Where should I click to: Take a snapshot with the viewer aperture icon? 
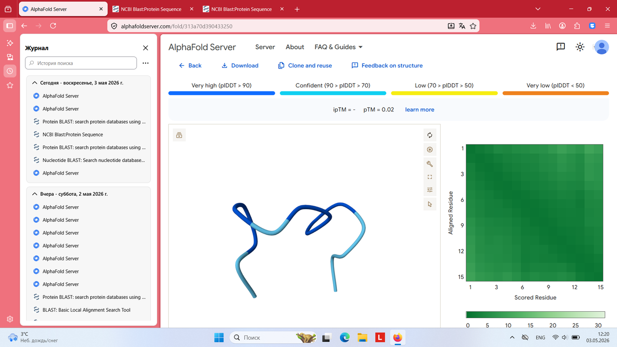(x=430, y=149)
